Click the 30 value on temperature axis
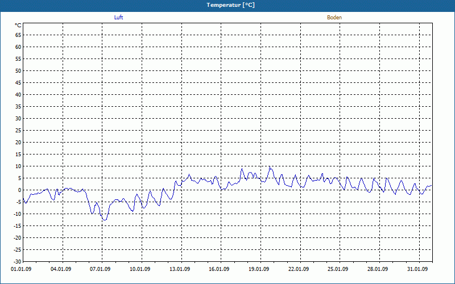The height and width of the screenshot is (284, 455). point(18,119)
